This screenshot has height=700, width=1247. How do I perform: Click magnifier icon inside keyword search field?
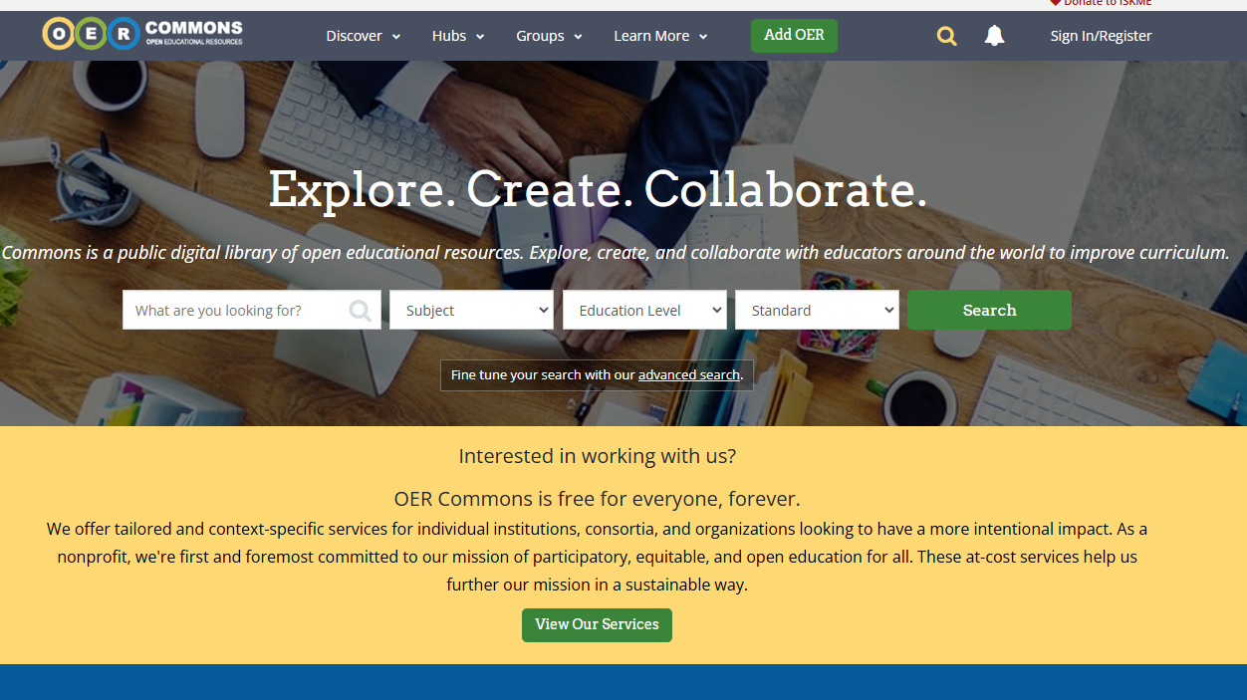(x=360, y=311)
